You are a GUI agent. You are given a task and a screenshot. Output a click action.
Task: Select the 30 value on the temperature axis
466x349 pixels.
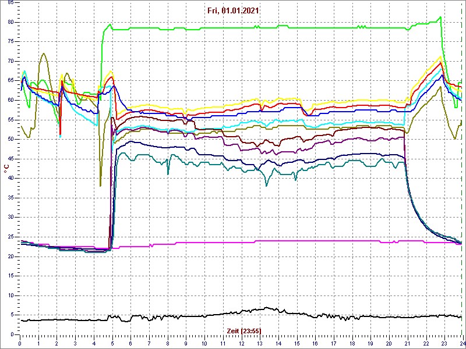pyautogui.click(x=10, y=218)
